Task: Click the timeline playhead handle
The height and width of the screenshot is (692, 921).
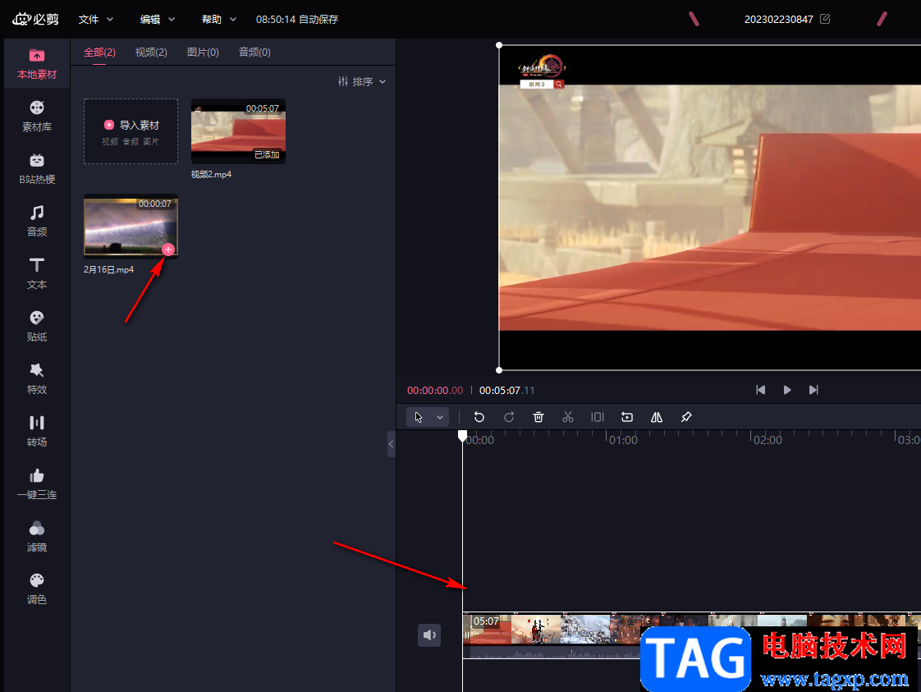Action: coord(463,436)
